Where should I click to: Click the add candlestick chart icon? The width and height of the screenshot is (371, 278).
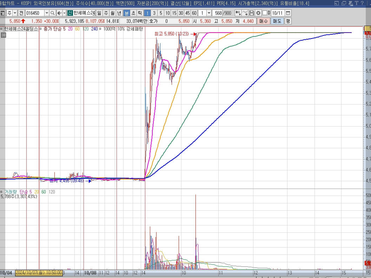click(238, 13)
